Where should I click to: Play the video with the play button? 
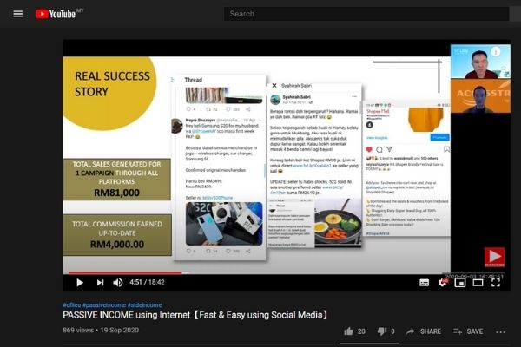(x=80, y=283)
